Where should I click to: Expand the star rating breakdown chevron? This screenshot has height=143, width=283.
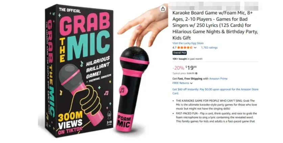(195, 48)
